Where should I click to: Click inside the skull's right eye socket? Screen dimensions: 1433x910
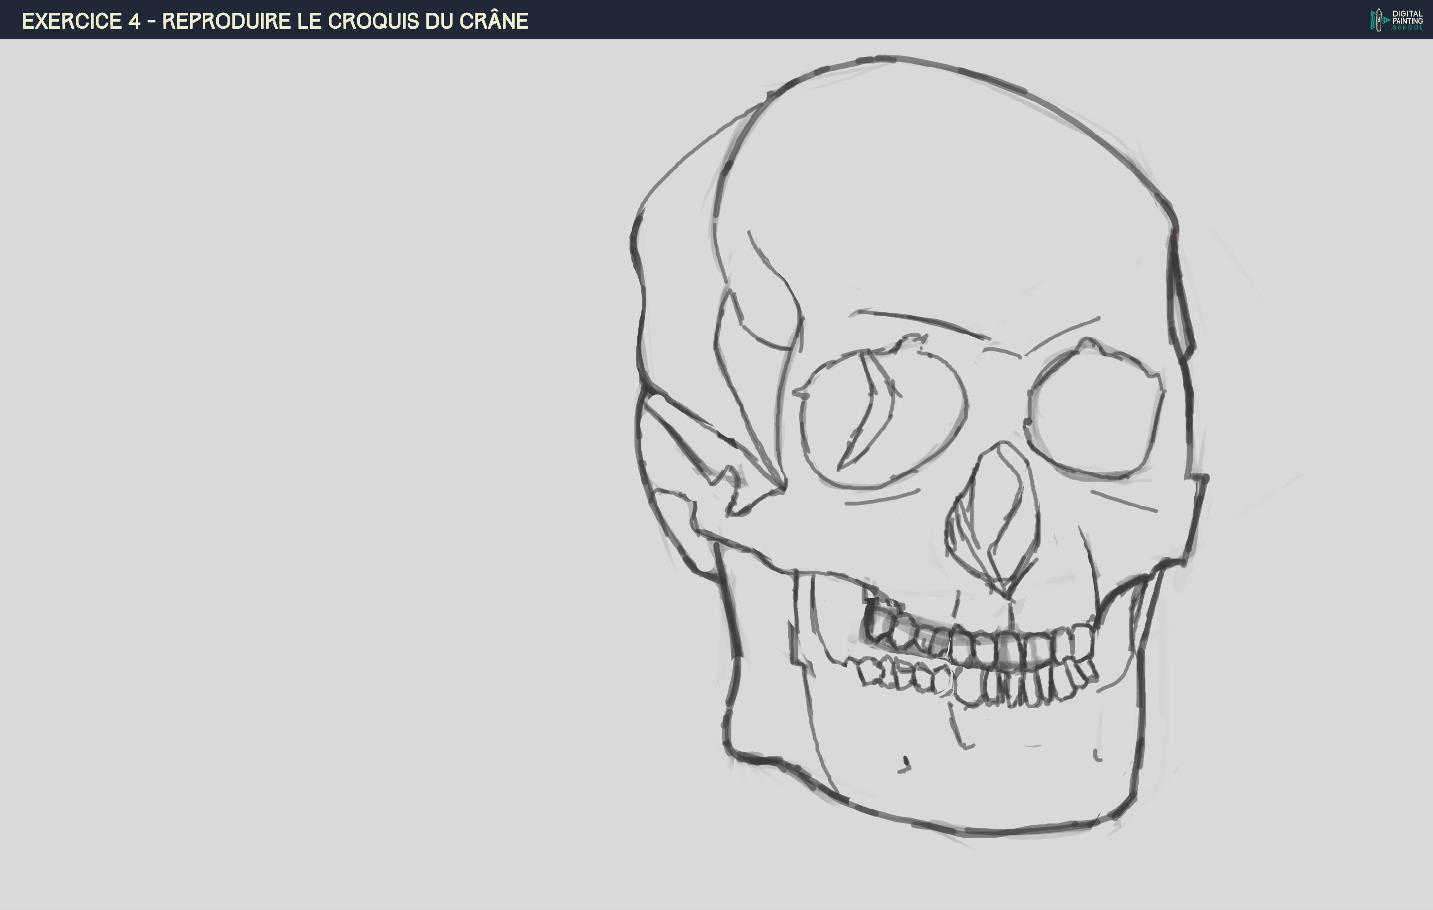(x=1095, y=414)
